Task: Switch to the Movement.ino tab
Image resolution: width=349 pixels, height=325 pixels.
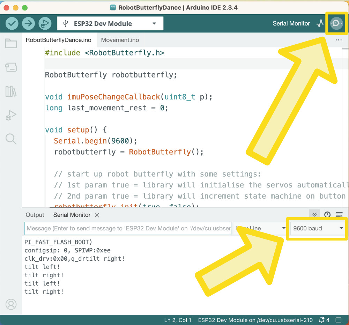Action: point(120,40)
